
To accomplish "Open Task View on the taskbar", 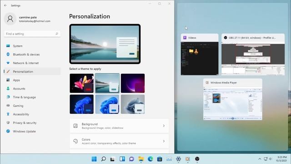I will coord(113,159).
